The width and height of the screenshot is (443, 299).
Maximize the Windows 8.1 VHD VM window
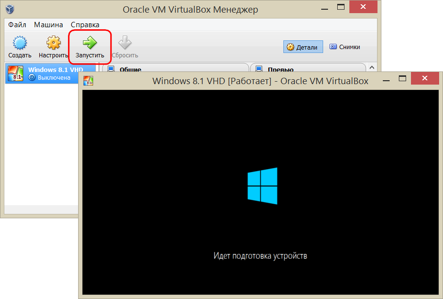point(402,78)
